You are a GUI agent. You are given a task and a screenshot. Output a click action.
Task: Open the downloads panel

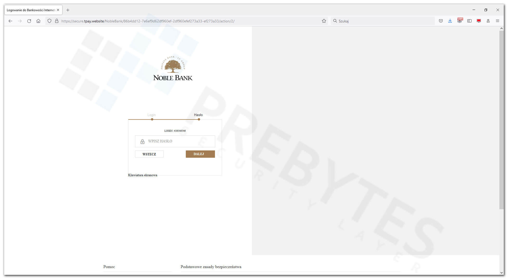tap(450, 21)
